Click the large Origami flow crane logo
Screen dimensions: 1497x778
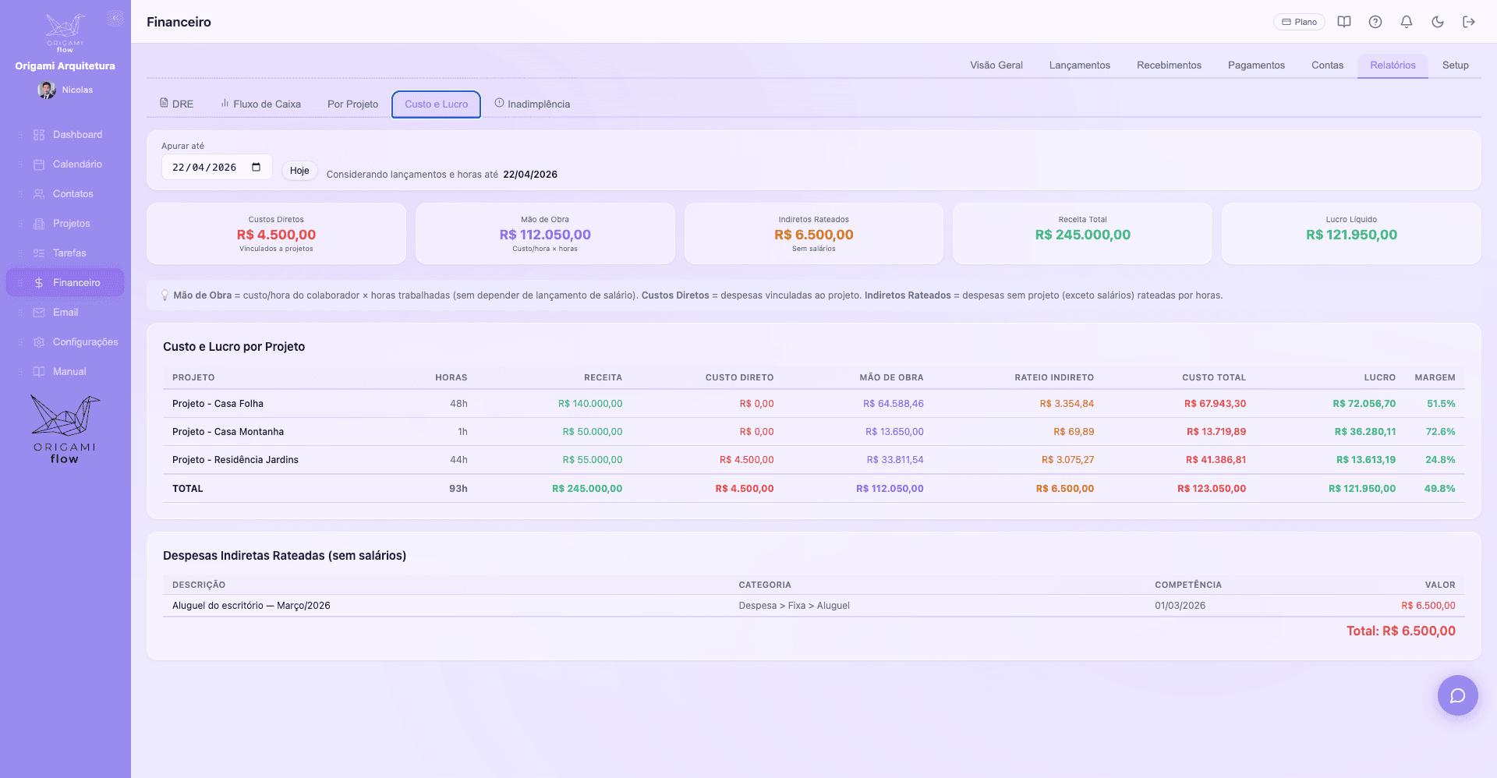65,430
